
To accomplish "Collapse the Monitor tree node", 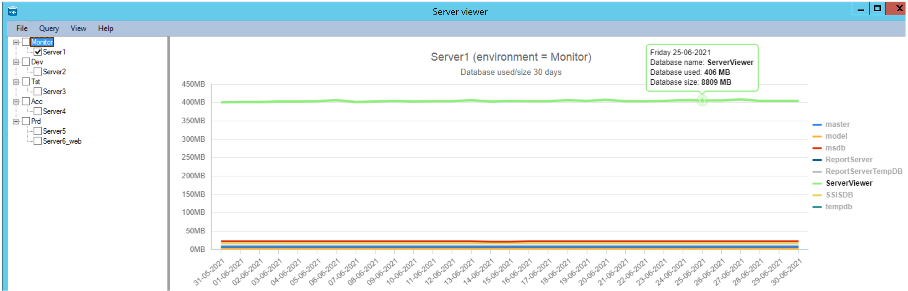I will [16, 42].
